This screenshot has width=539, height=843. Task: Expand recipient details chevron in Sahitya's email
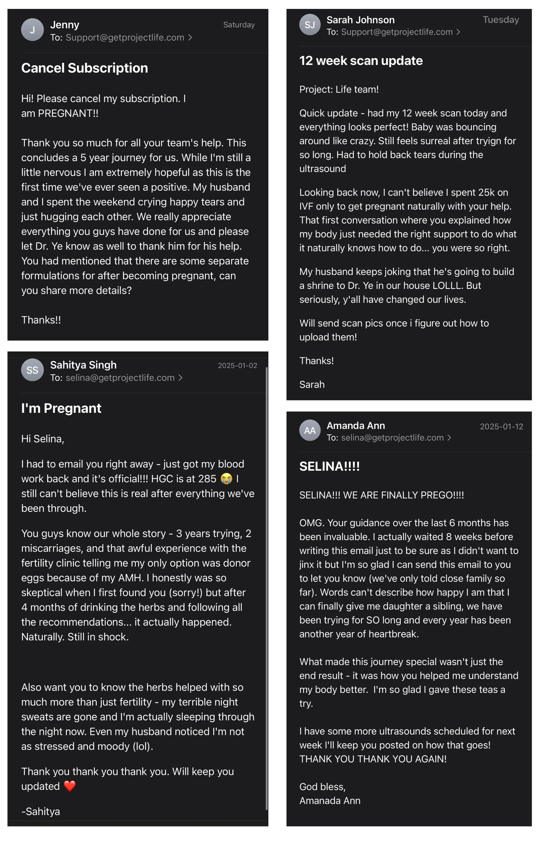180,378
